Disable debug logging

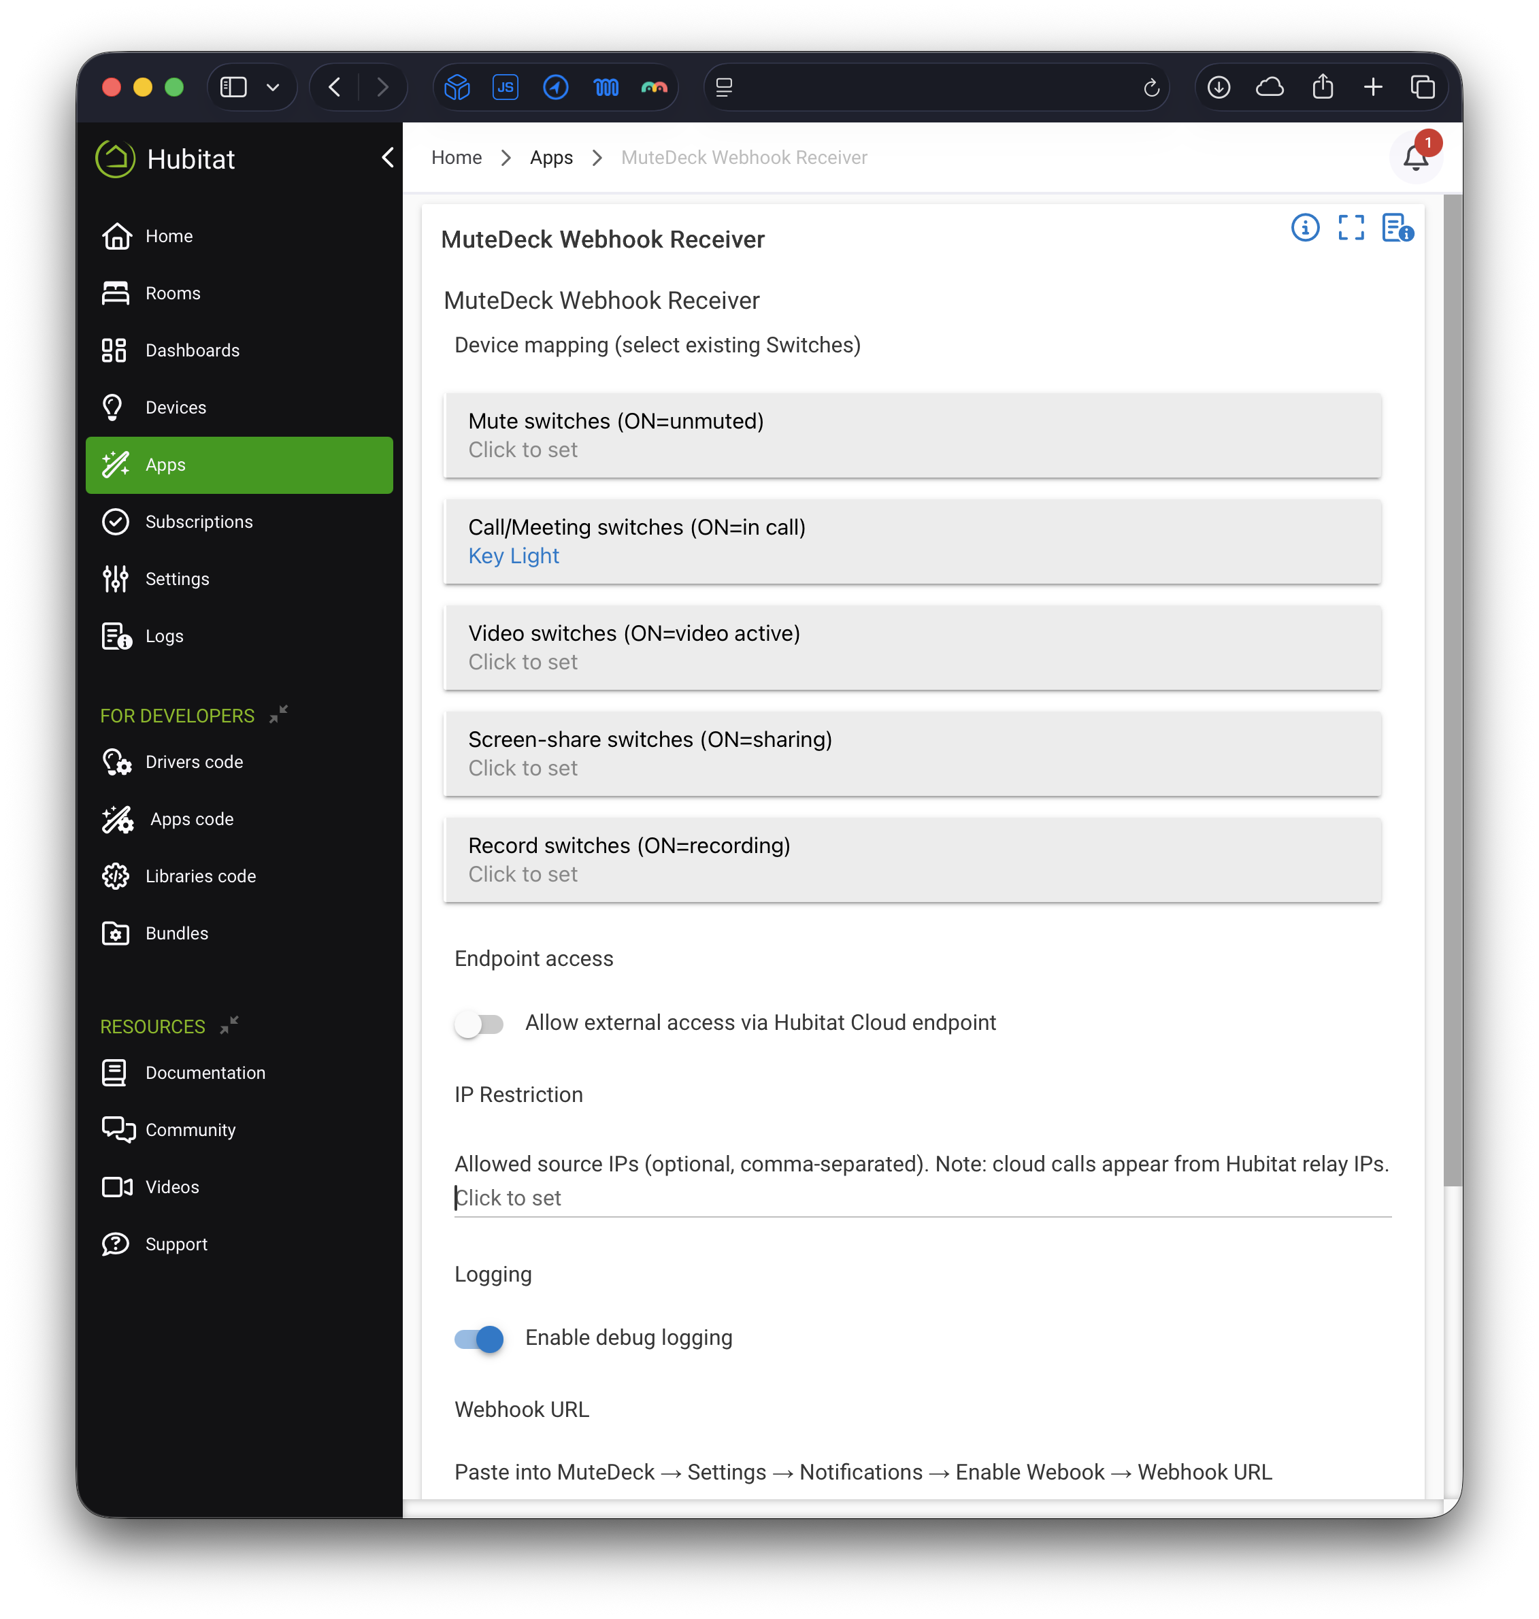[478, 1339]
